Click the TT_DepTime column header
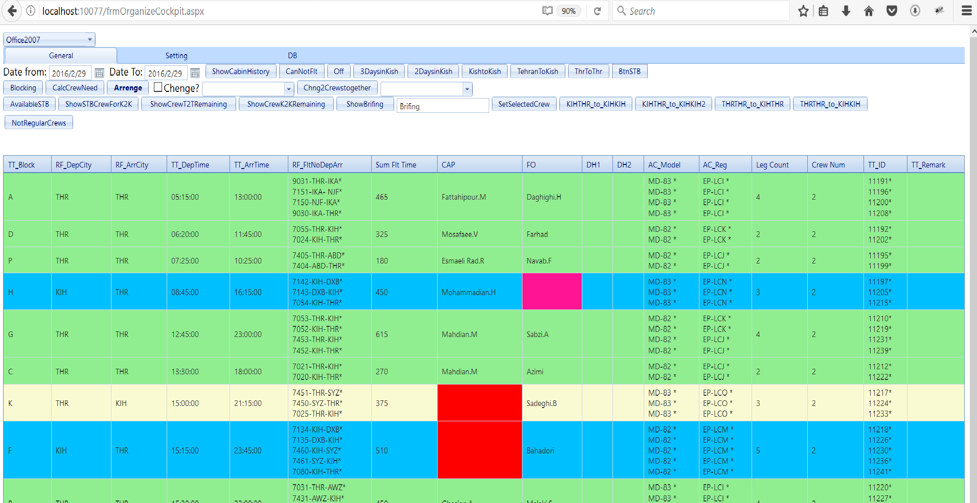Viewport: 977px width, 503px height. click(x=198, y=164)
